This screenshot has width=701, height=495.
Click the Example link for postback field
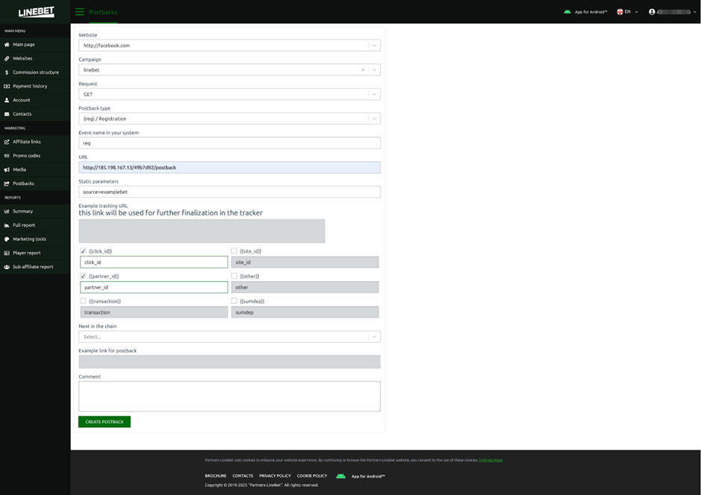click(230, 362)
